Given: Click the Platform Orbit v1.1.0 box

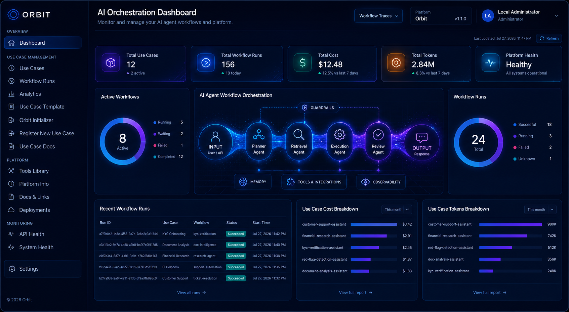Looking at the screenshot, I should coord(441,16).
